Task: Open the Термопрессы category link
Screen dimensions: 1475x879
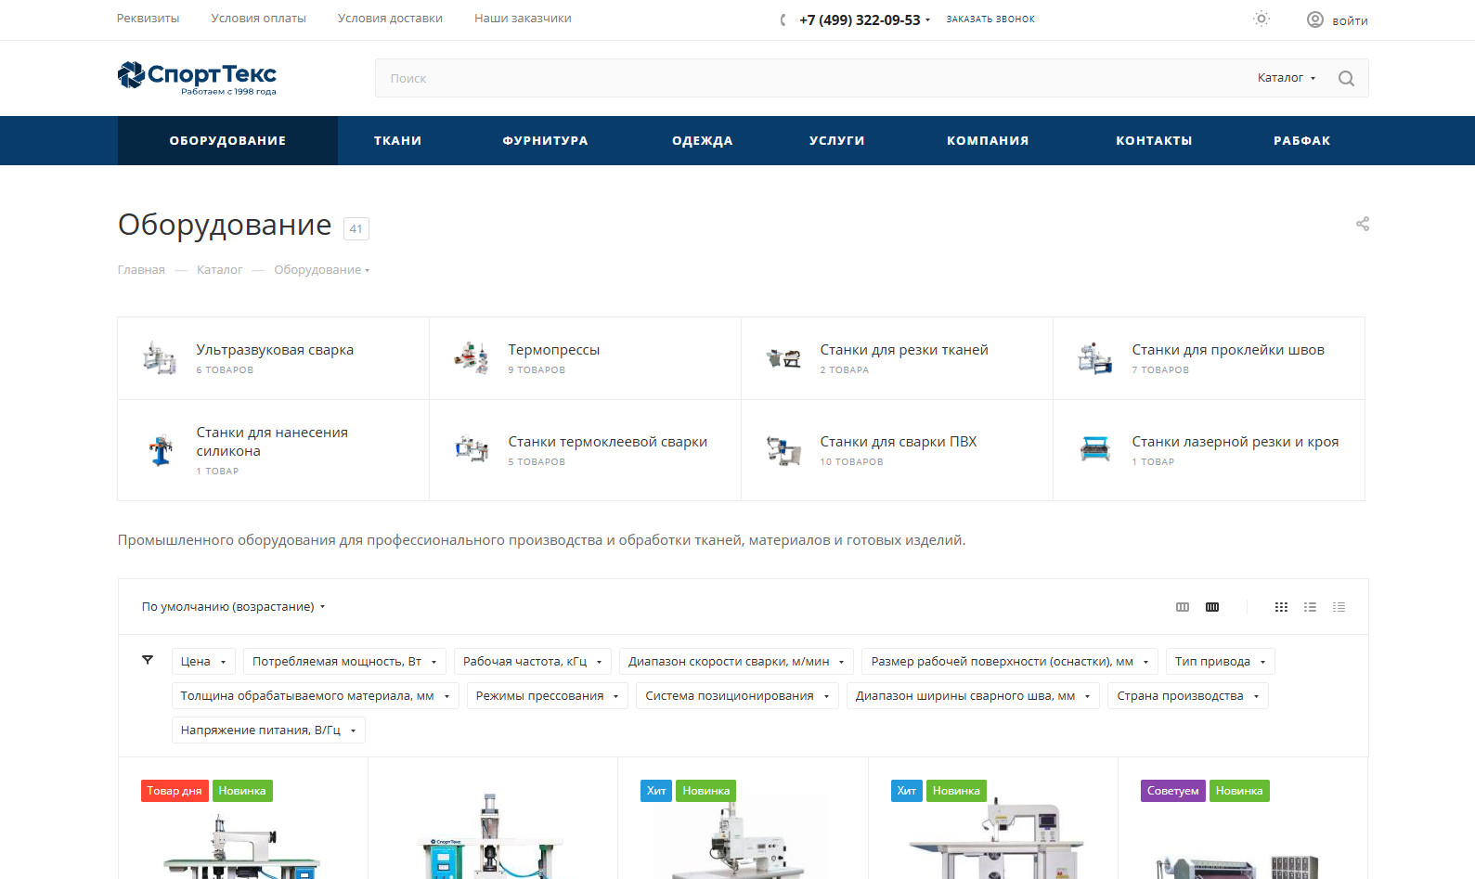Action: (554, 350)
